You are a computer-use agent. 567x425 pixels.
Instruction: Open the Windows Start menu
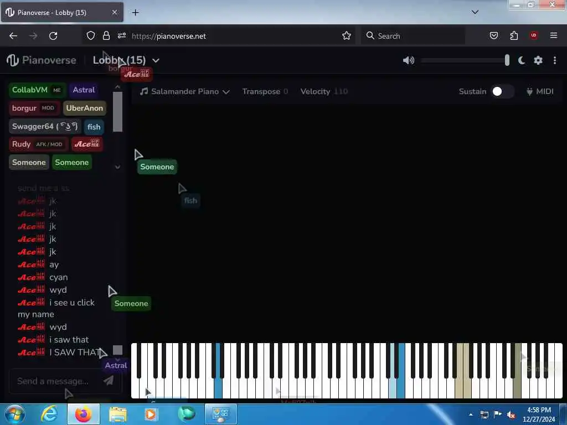pos(14,414)
